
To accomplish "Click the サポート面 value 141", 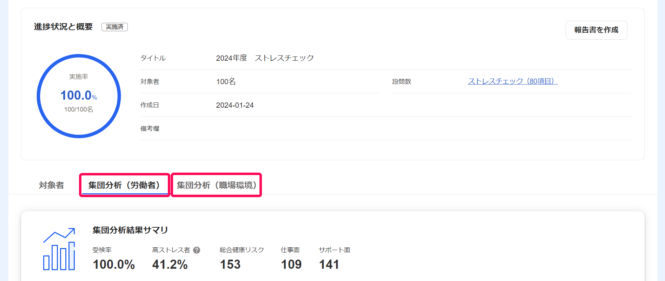I will coord(329,265).
